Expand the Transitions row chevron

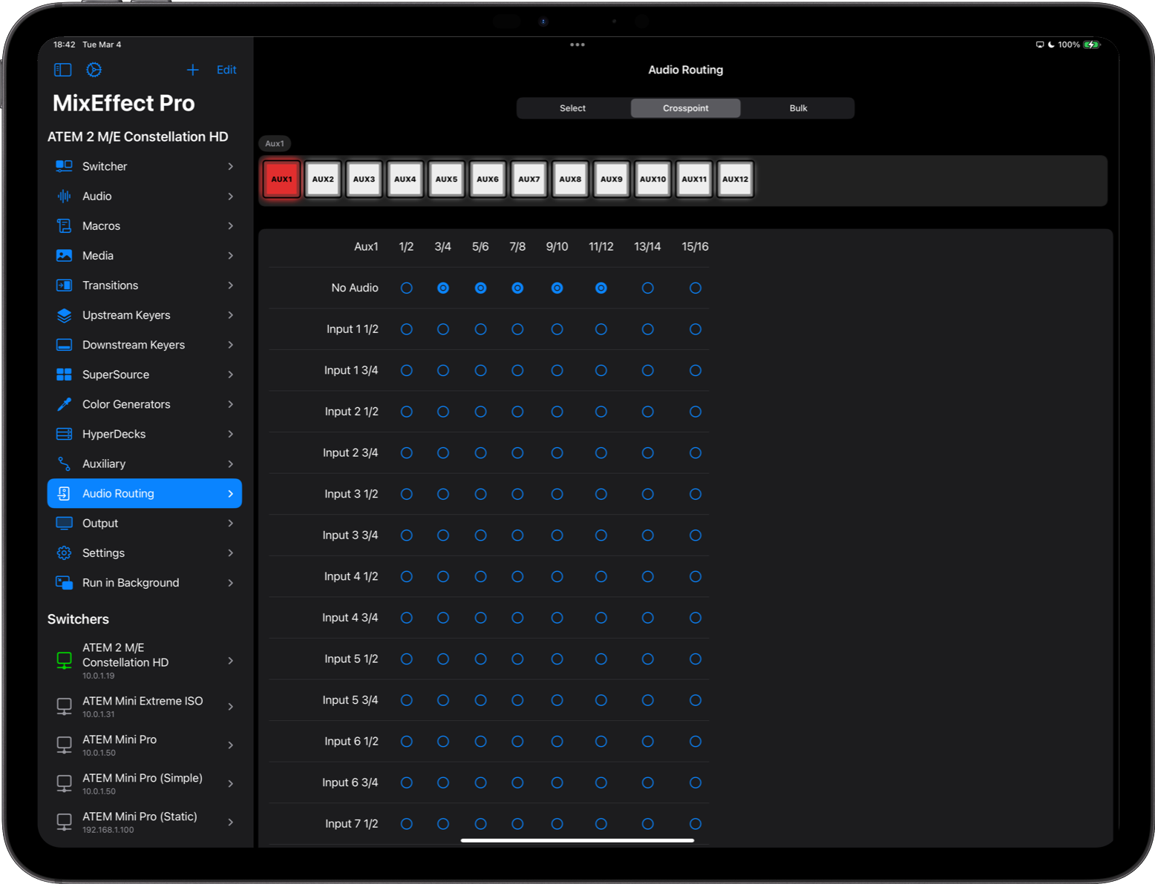[231, 285]
